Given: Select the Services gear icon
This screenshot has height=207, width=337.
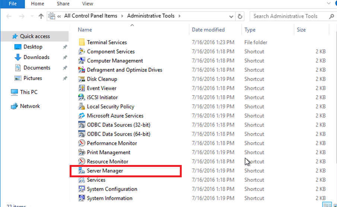Looking at the screenshot, I should point(82,180).
